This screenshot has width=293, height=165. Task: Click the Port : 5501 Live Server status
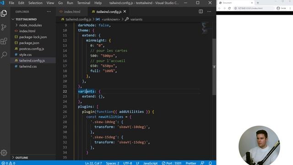click(172, 163)
